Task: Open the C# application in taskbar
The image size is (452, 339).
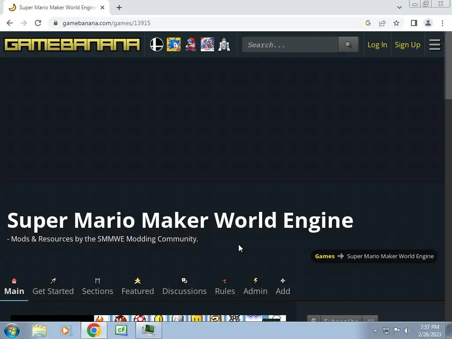Action: click(121, 330)
